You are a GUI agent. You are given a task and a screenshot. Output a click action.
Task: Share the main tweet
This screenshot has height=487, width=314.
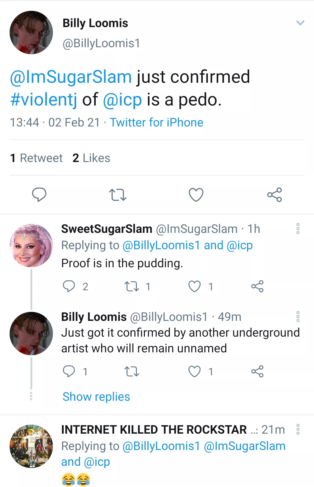coord(275,195)
